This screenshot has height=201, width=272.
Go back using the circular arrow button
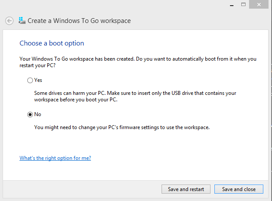[10, 21]
